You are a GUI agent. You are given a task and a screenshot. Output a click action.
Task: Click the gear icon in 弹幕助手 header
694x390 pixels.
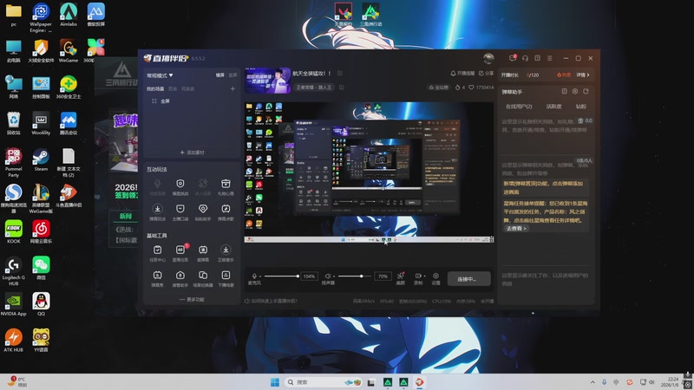(x=575, y=92)
